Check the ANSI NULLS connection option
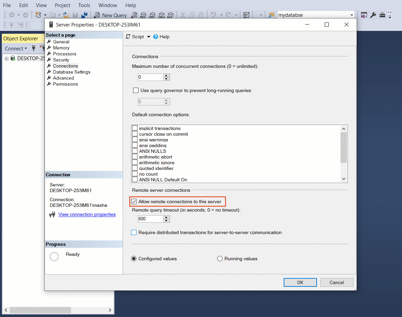 [x=135, y=151]
